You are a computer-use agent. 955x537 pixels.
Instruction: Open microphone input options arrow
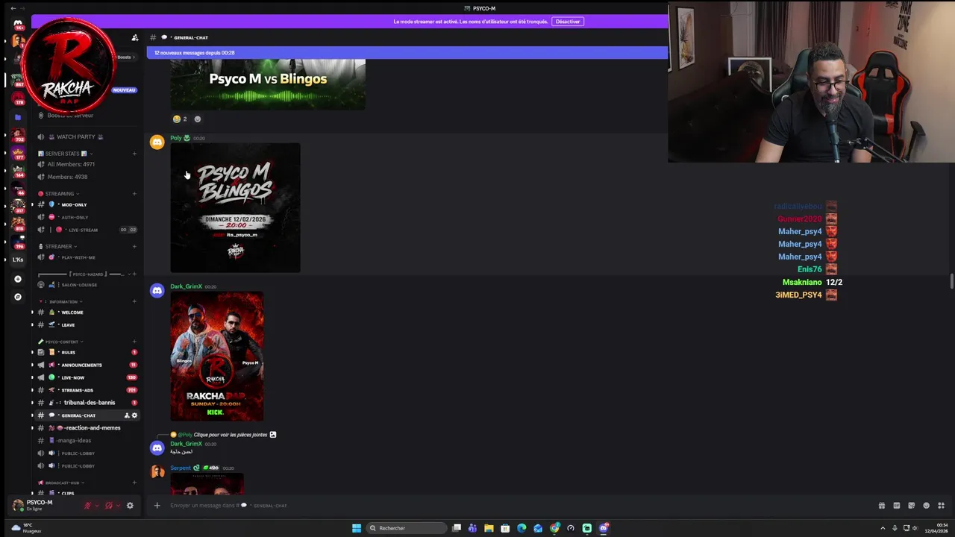pyautogui.click(x=96, y=506)
